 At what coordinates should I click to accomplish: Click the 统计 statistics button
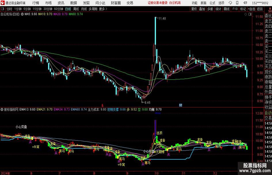218,9
